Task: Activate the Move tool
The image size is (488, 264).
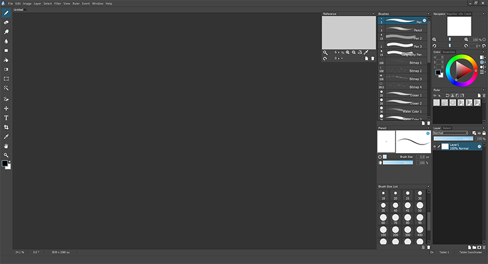Action: tap(6, 108)
